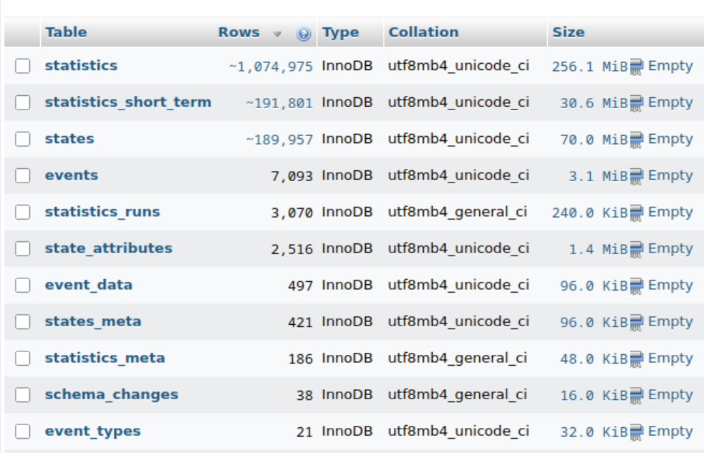704x453 pixels.
Task: Tick the statistics table checkbox
Action: pyautogui.click(x=23, y=67)
